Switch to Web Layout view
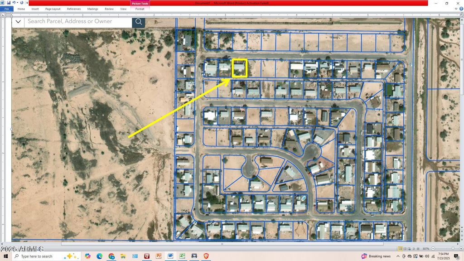Screen dimensions: 464x261 point(409,248)
